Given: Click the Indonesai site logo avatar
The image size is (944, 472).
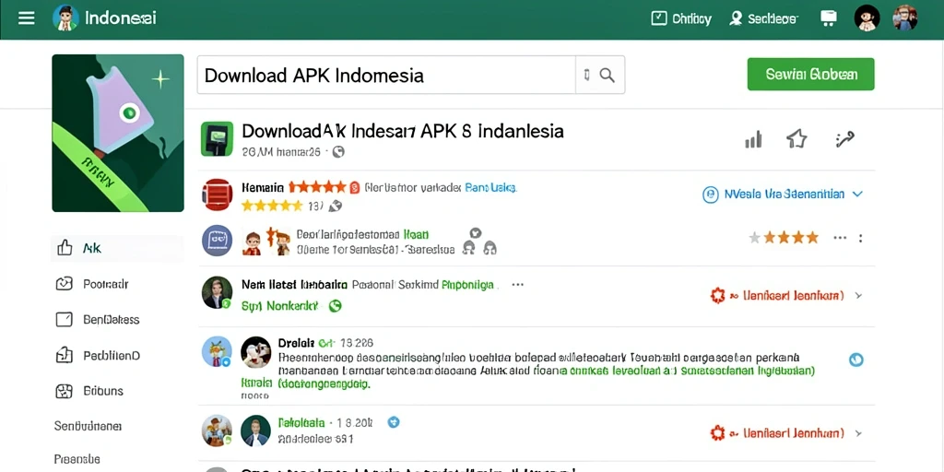Looking at the screenshot, I should [65, 18].
